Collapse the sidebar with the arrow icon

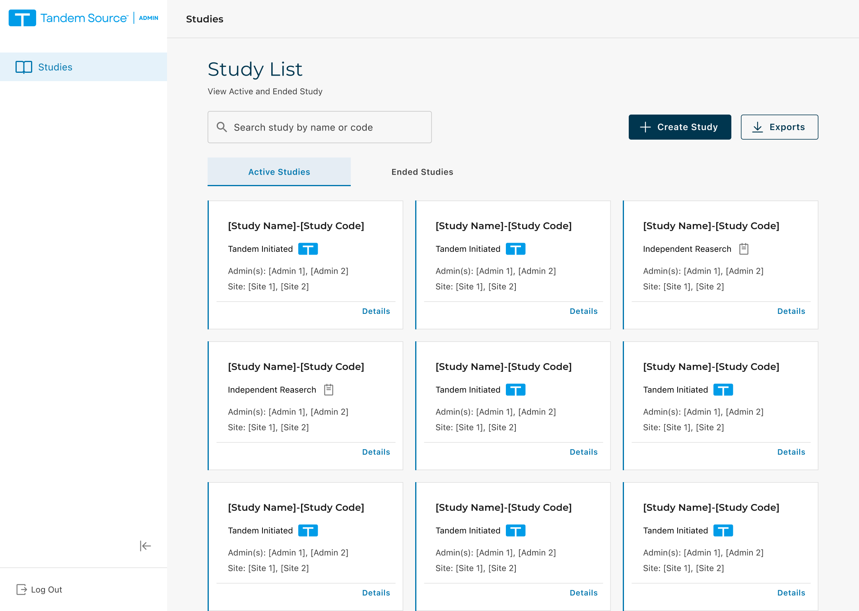[145, 546]
